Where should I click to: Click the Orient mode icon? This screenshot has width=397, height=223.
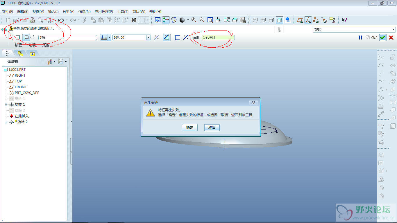[174, 20]
